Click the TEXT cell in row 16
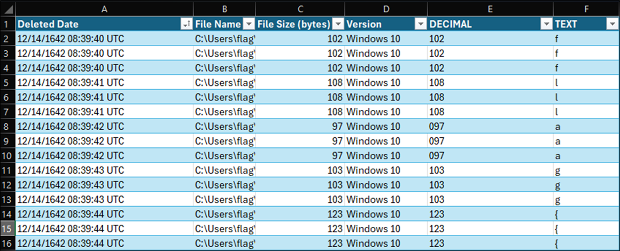 coord(586,244)
